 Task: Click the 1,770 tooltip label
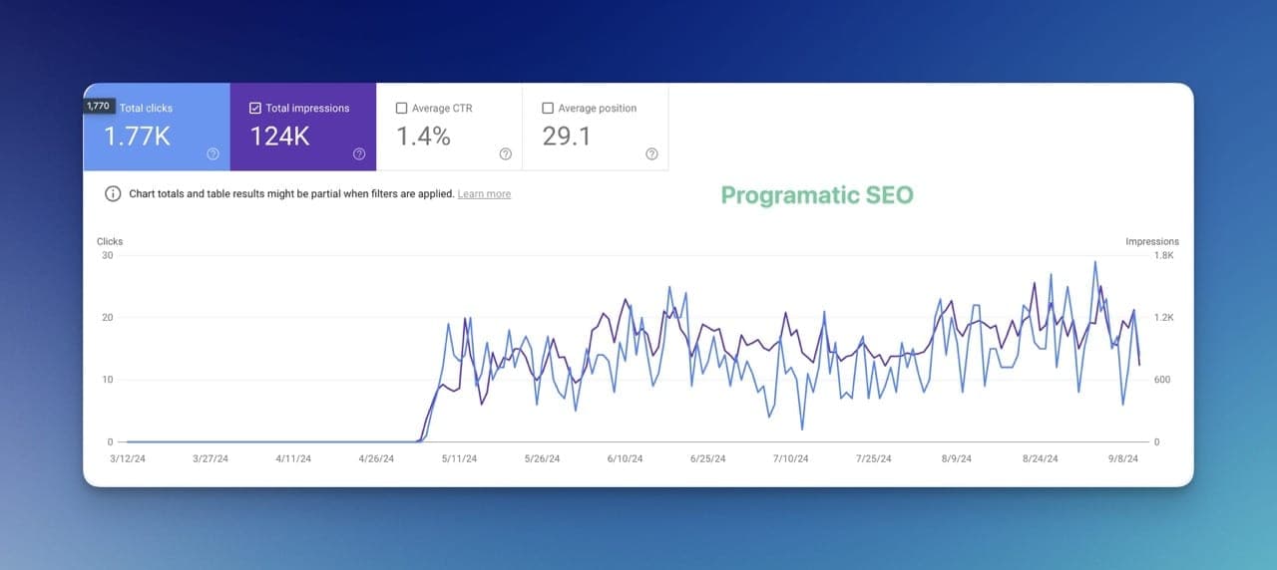tap(98, 106)
